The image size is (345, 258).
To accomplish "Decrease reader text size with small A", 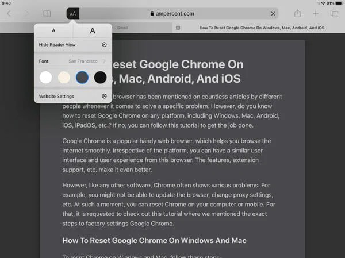I will [53, 30].
